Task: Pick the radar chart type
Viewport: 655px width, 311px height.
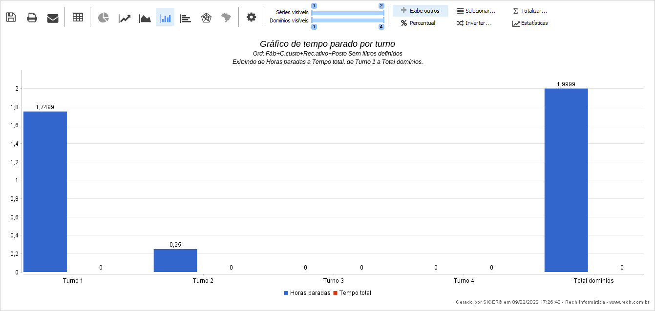Action: pyautogui.click(x=206, y=18)
